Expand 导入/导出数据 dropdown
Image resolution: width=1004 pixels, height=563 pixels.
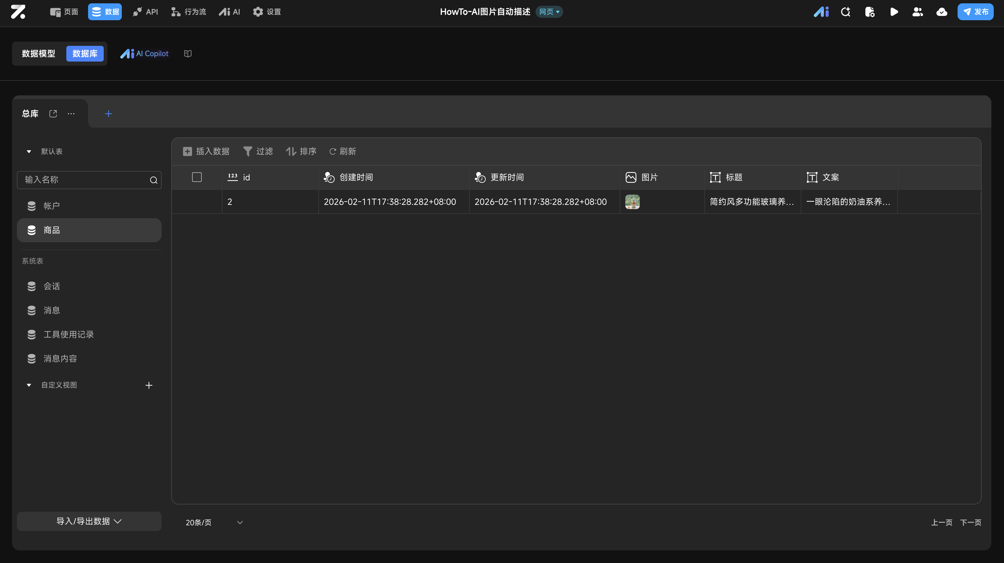pyautogui.click(x=89, y=521)
